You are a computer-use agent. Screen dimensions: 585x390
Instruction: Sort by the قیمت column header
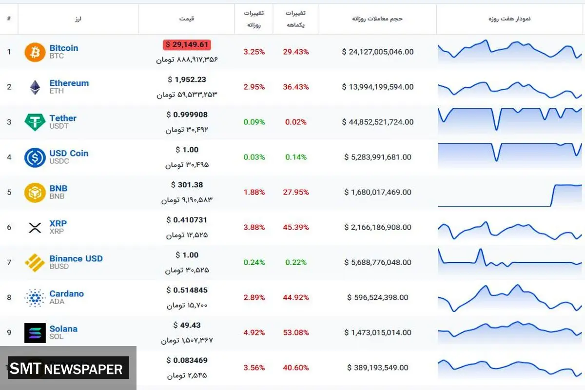coord(187,19)
